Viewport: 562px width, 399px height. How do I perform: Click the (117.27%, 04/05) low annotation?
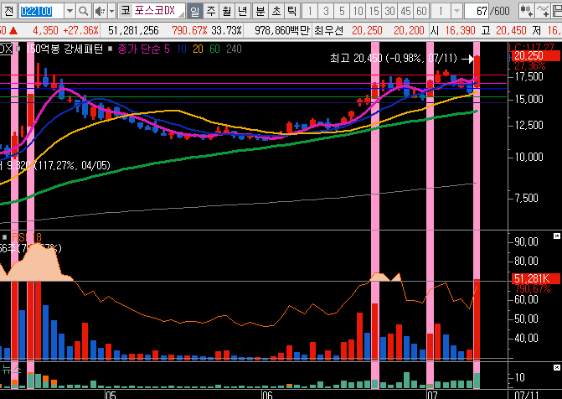[72, 165]
